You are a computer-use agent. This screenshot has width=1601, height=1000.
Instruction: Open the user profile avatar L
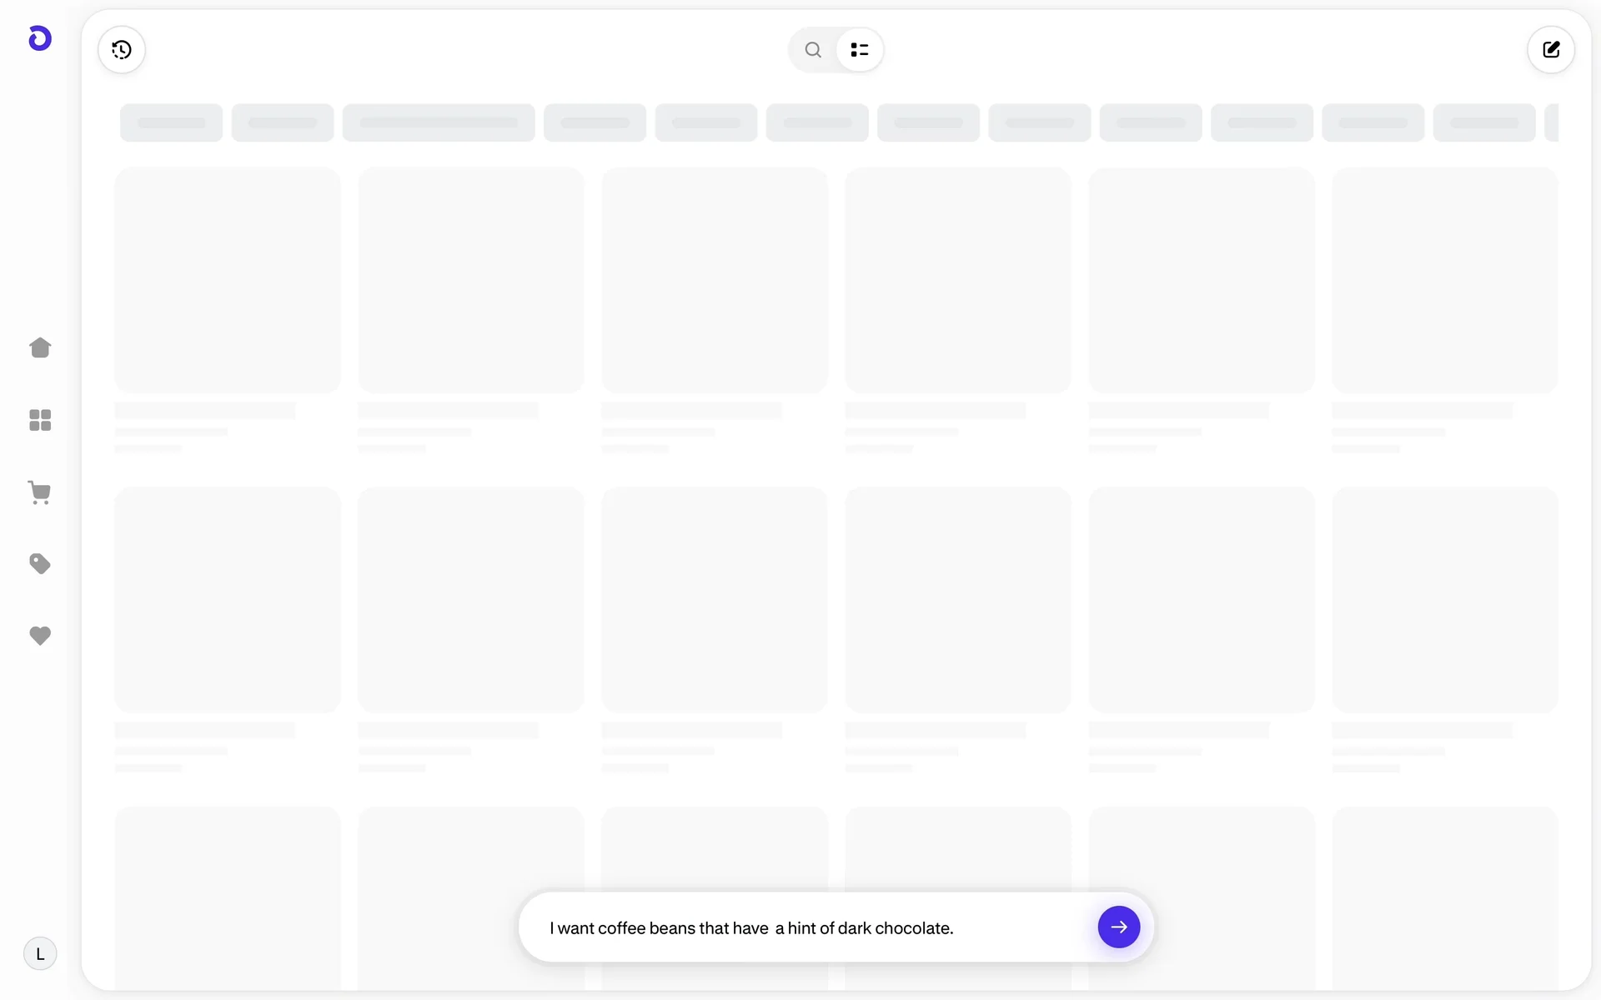click(x=40, y=954)
